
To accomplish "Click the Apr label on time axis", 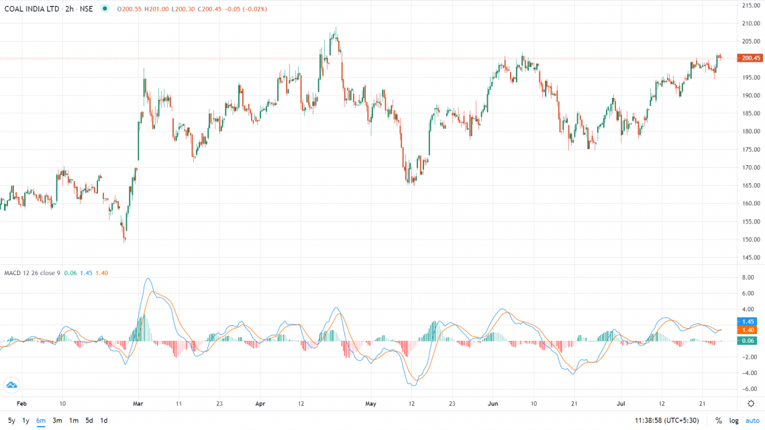I will [260, 404].
